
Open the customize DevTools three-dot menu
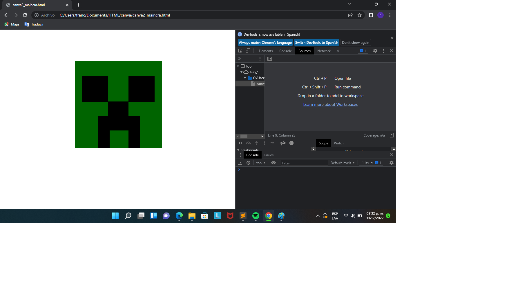tap(383, 51)
